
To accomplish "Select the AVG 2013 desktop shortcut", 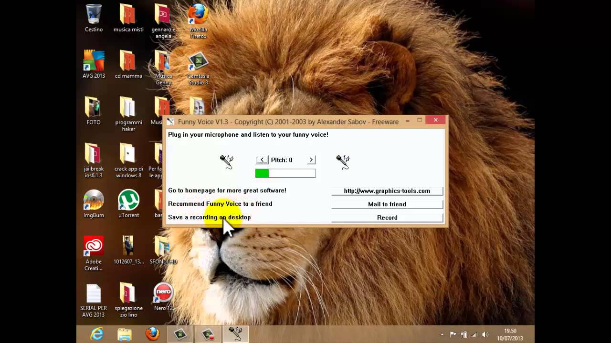I will [x=94, y=64].
